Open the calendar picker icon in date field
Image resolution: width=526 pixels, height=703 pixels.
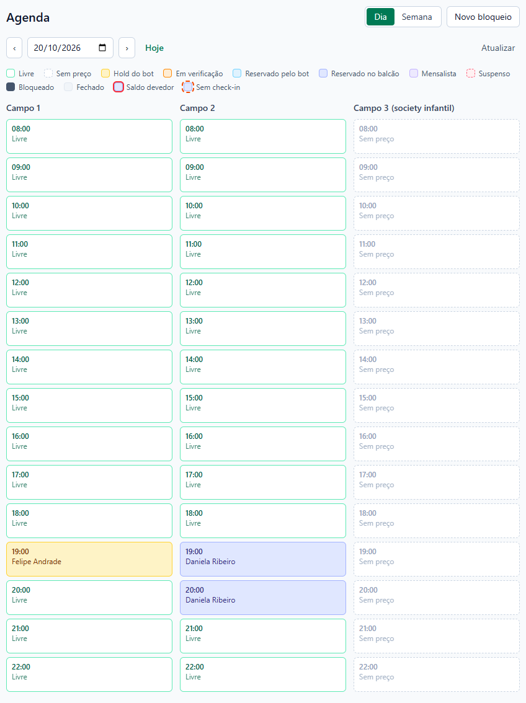(x=102, y=48)
